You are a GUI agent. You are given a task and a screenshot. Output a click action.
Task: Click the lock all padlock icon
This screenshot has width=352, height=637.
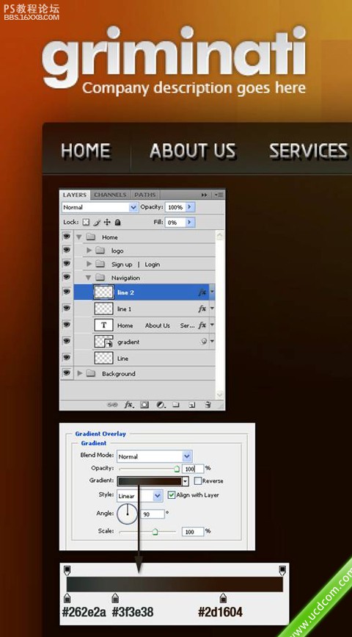click(x=117, y=222)
